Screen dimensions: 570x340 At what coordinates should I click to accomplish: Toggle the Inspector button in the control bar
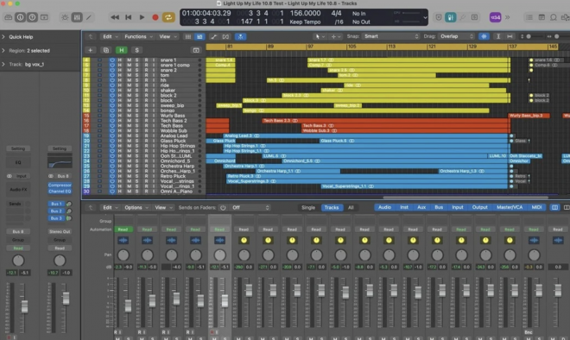click(x=21, y=17)
